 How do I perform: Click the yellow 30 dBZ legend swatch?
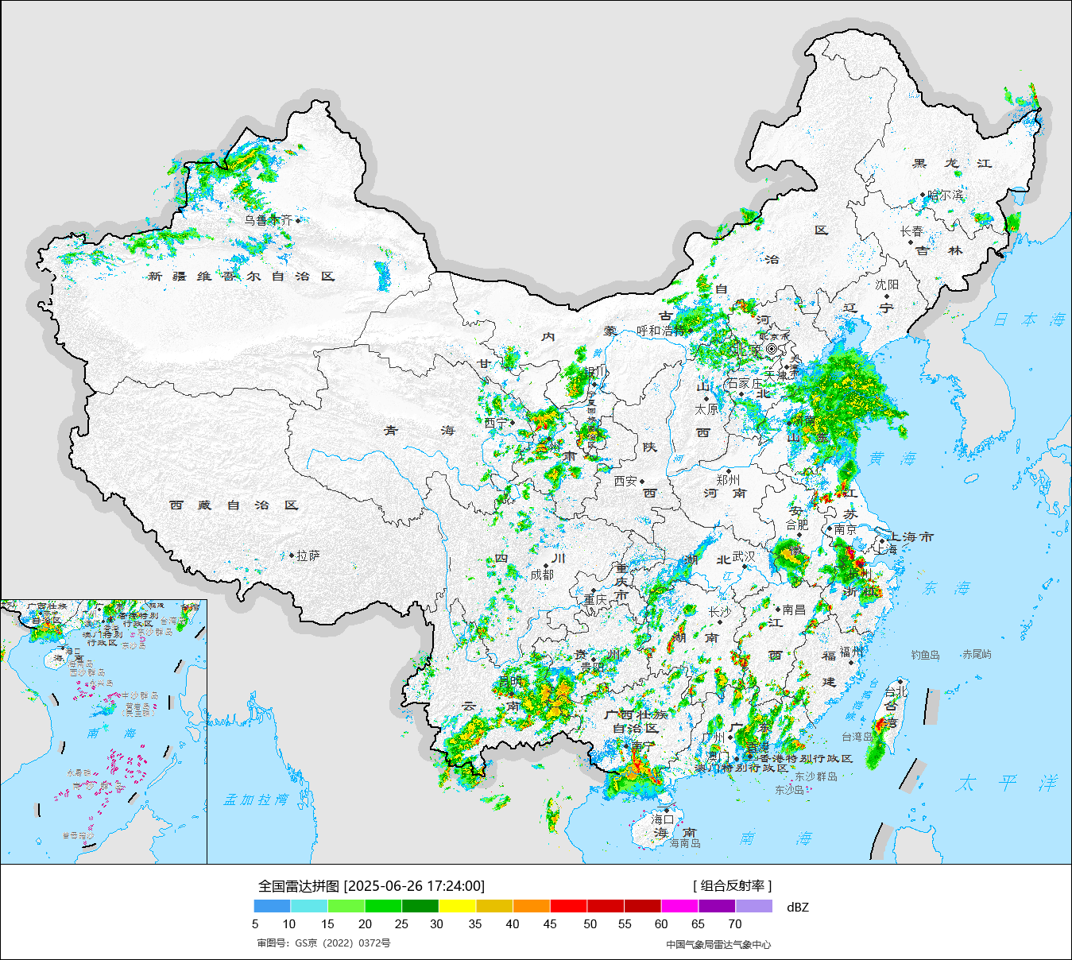tap(457, 906)
